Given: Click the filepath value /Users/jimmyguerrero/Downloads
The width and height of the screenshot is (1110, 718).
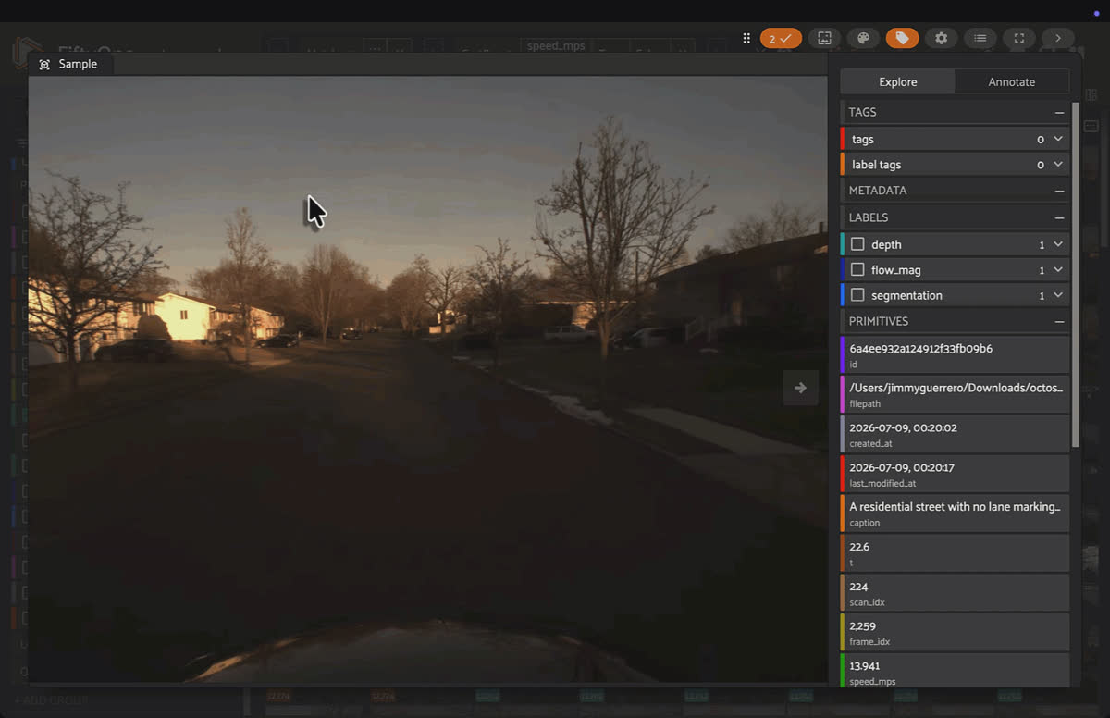Looking at the screenshot, I should point(956,388).
